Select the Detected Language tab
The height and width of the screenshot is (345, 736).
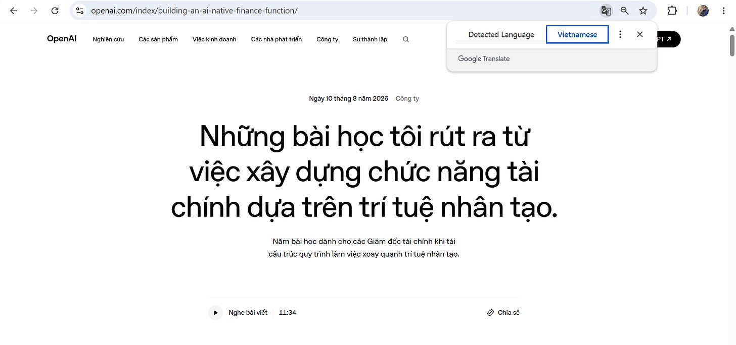501,35
